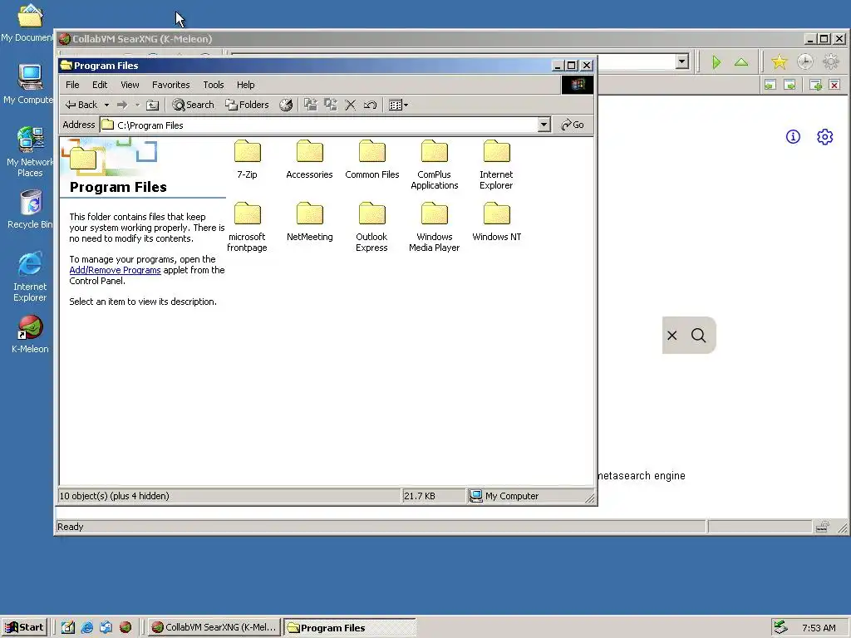Screen dimensions: 851x638
Task: Open the Views dropdown button
Action: (x=398, y=105)
